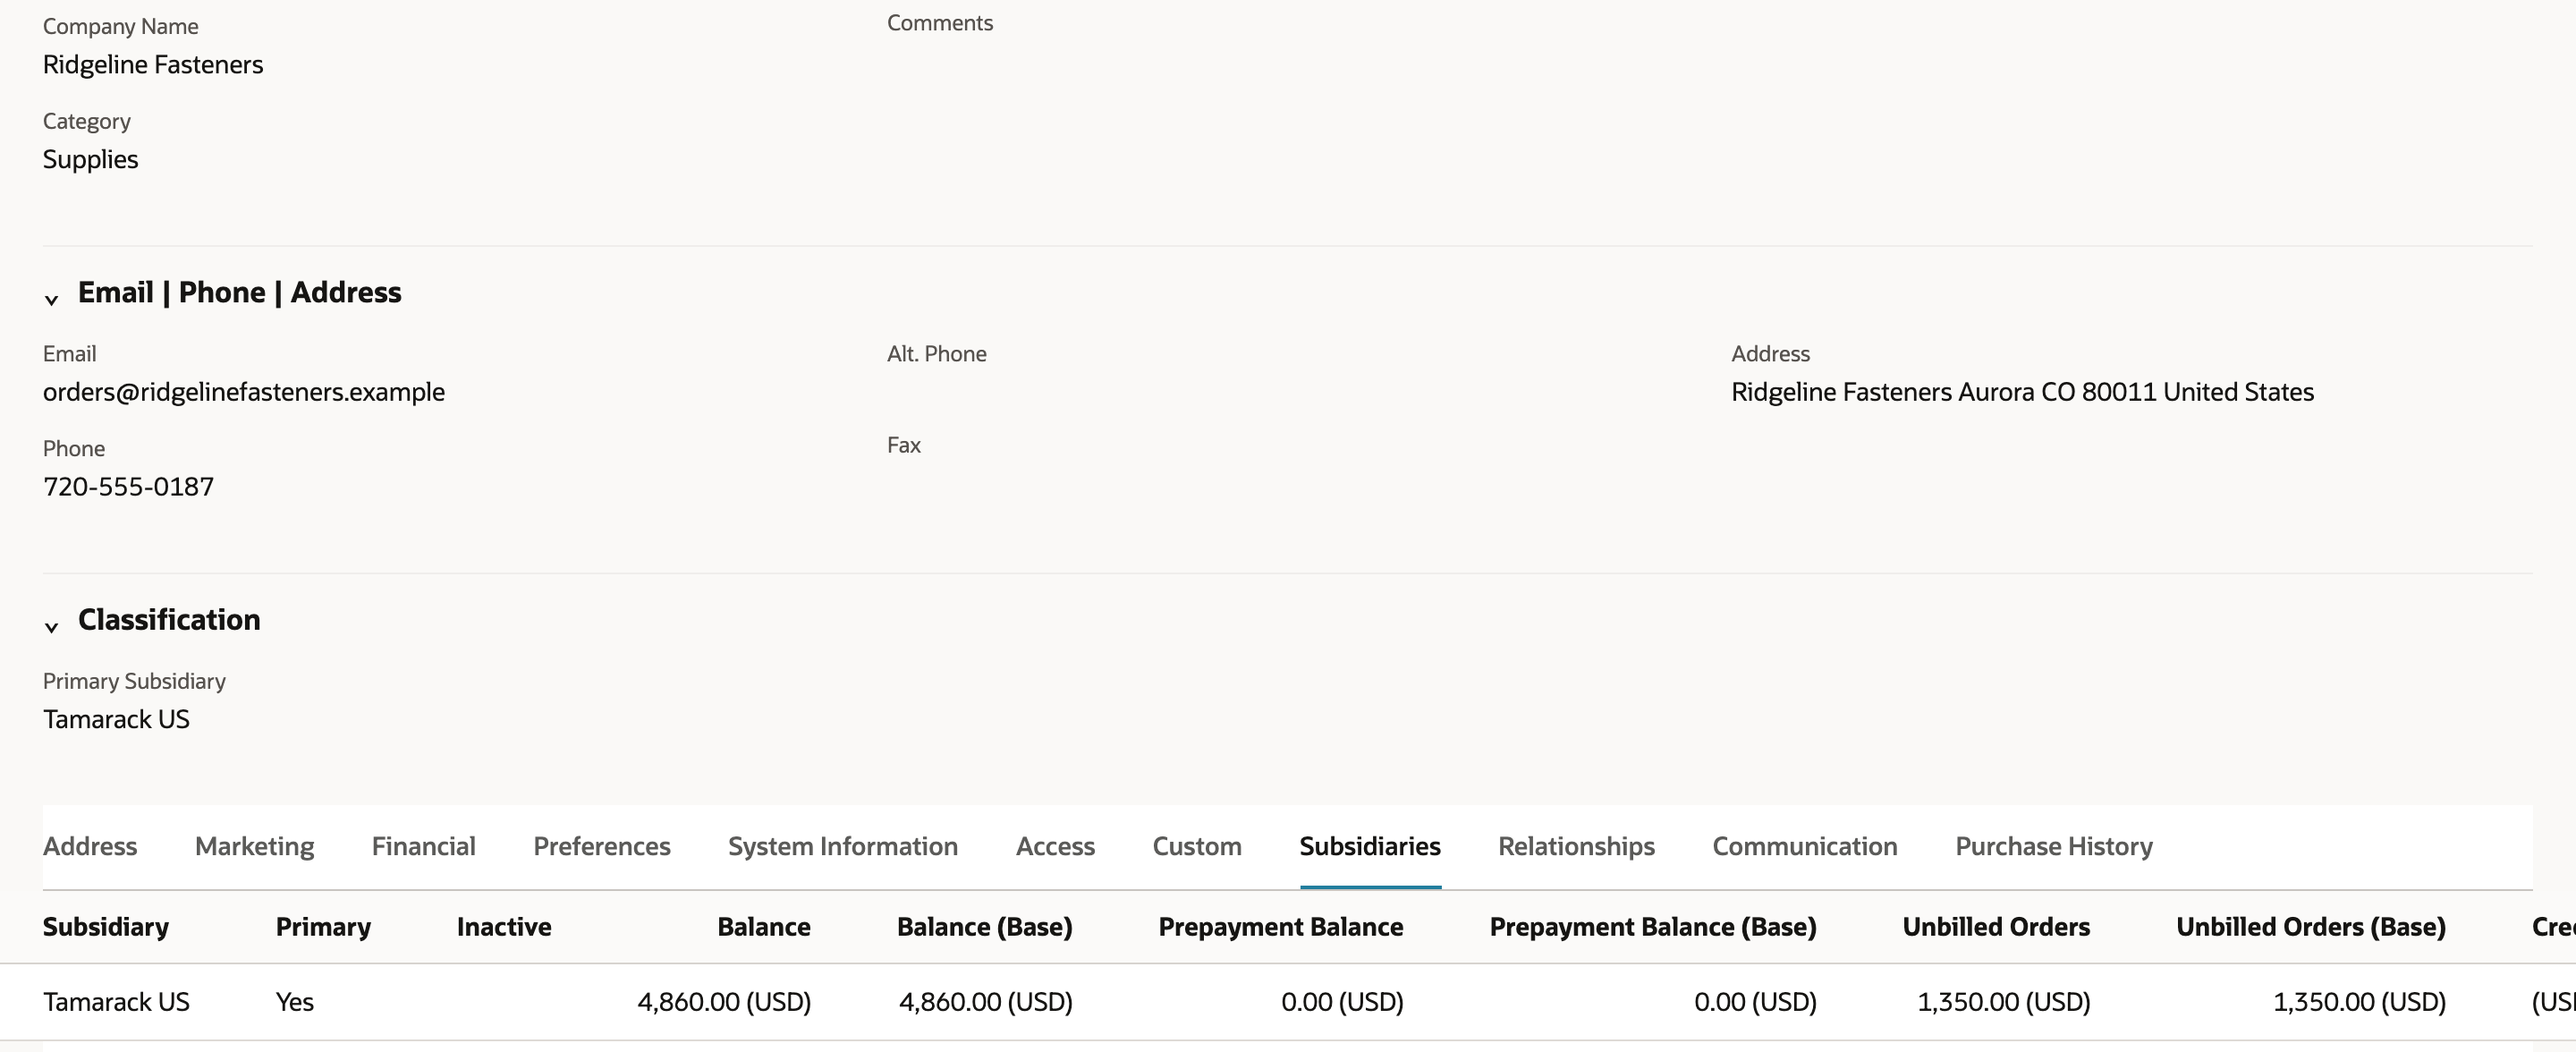Switch to the Marketing tab

pos(254,846)
